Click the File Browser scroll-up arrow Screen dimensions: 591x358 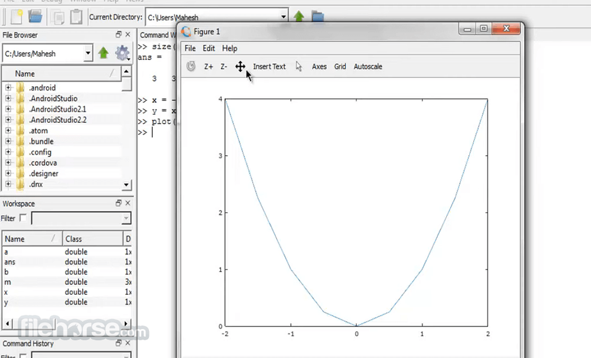click(x=126, y=71)
